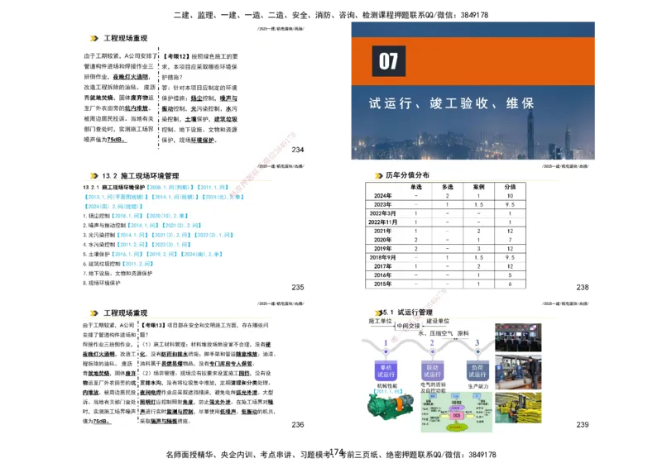Select the 2016年 table row label

point(382,275)
